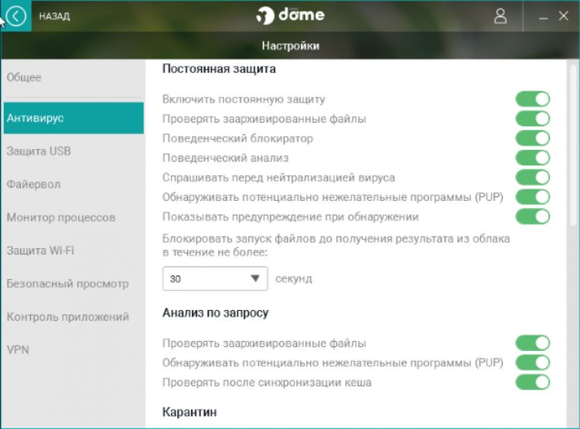Open the 'Общее' settings section
Screen dimensions: 580x429
[24, 77]
